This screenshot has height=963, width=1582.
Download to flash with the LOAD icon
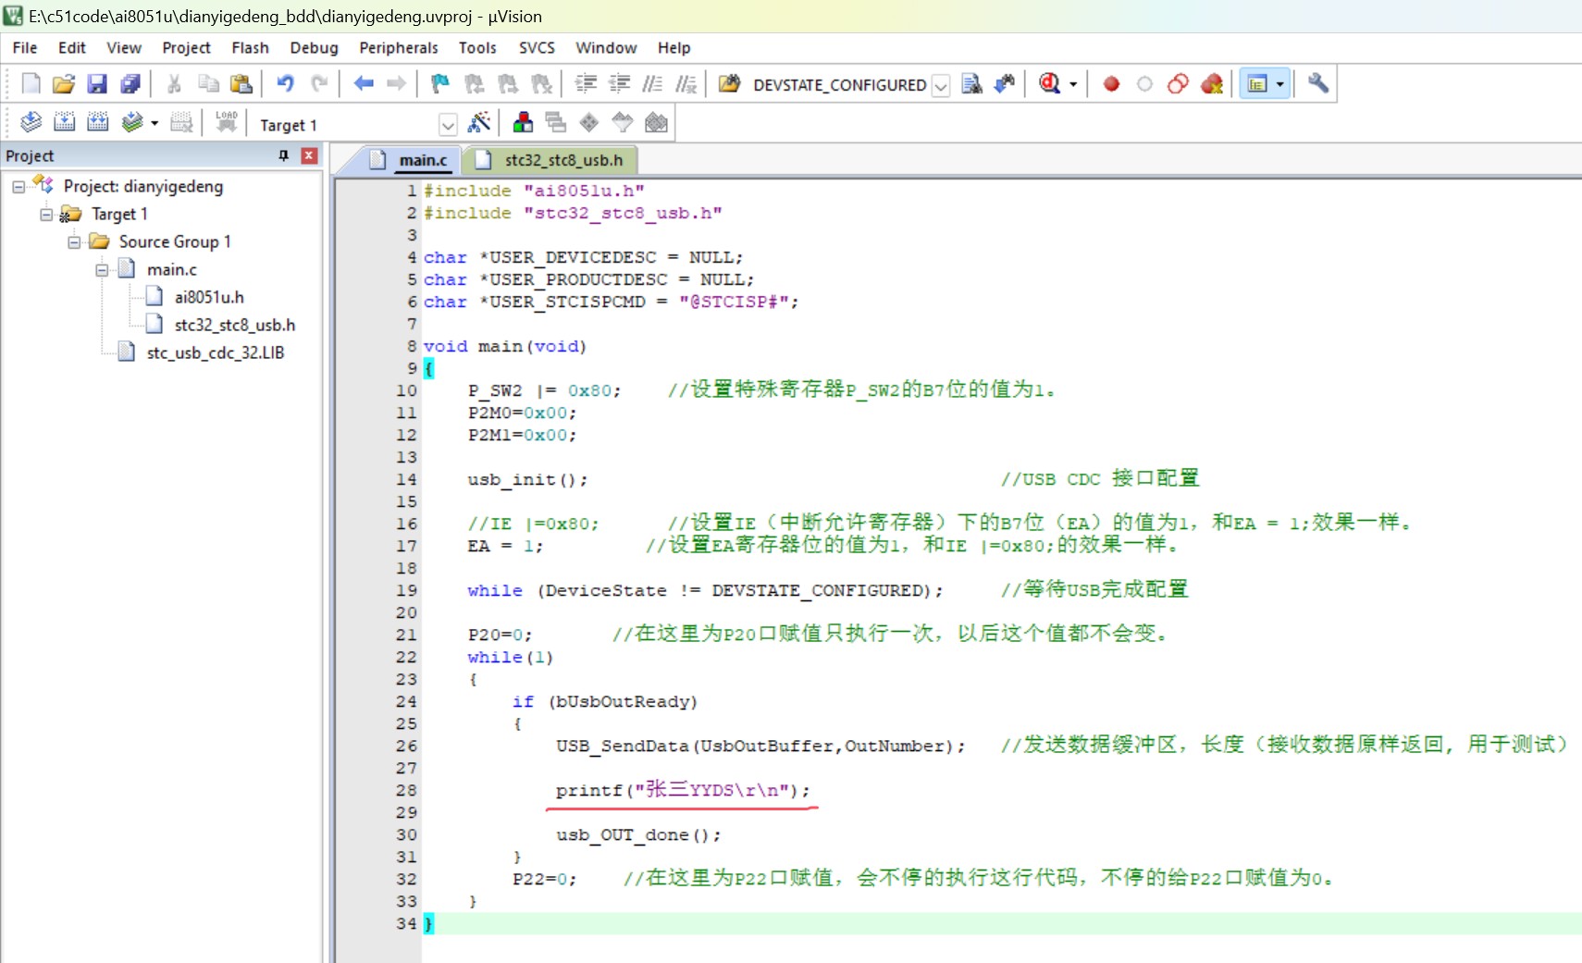tap(227, 123)
